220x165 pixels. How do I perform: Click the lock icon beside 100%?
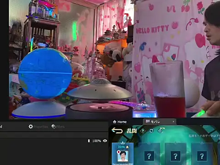[x=89, y=141]
